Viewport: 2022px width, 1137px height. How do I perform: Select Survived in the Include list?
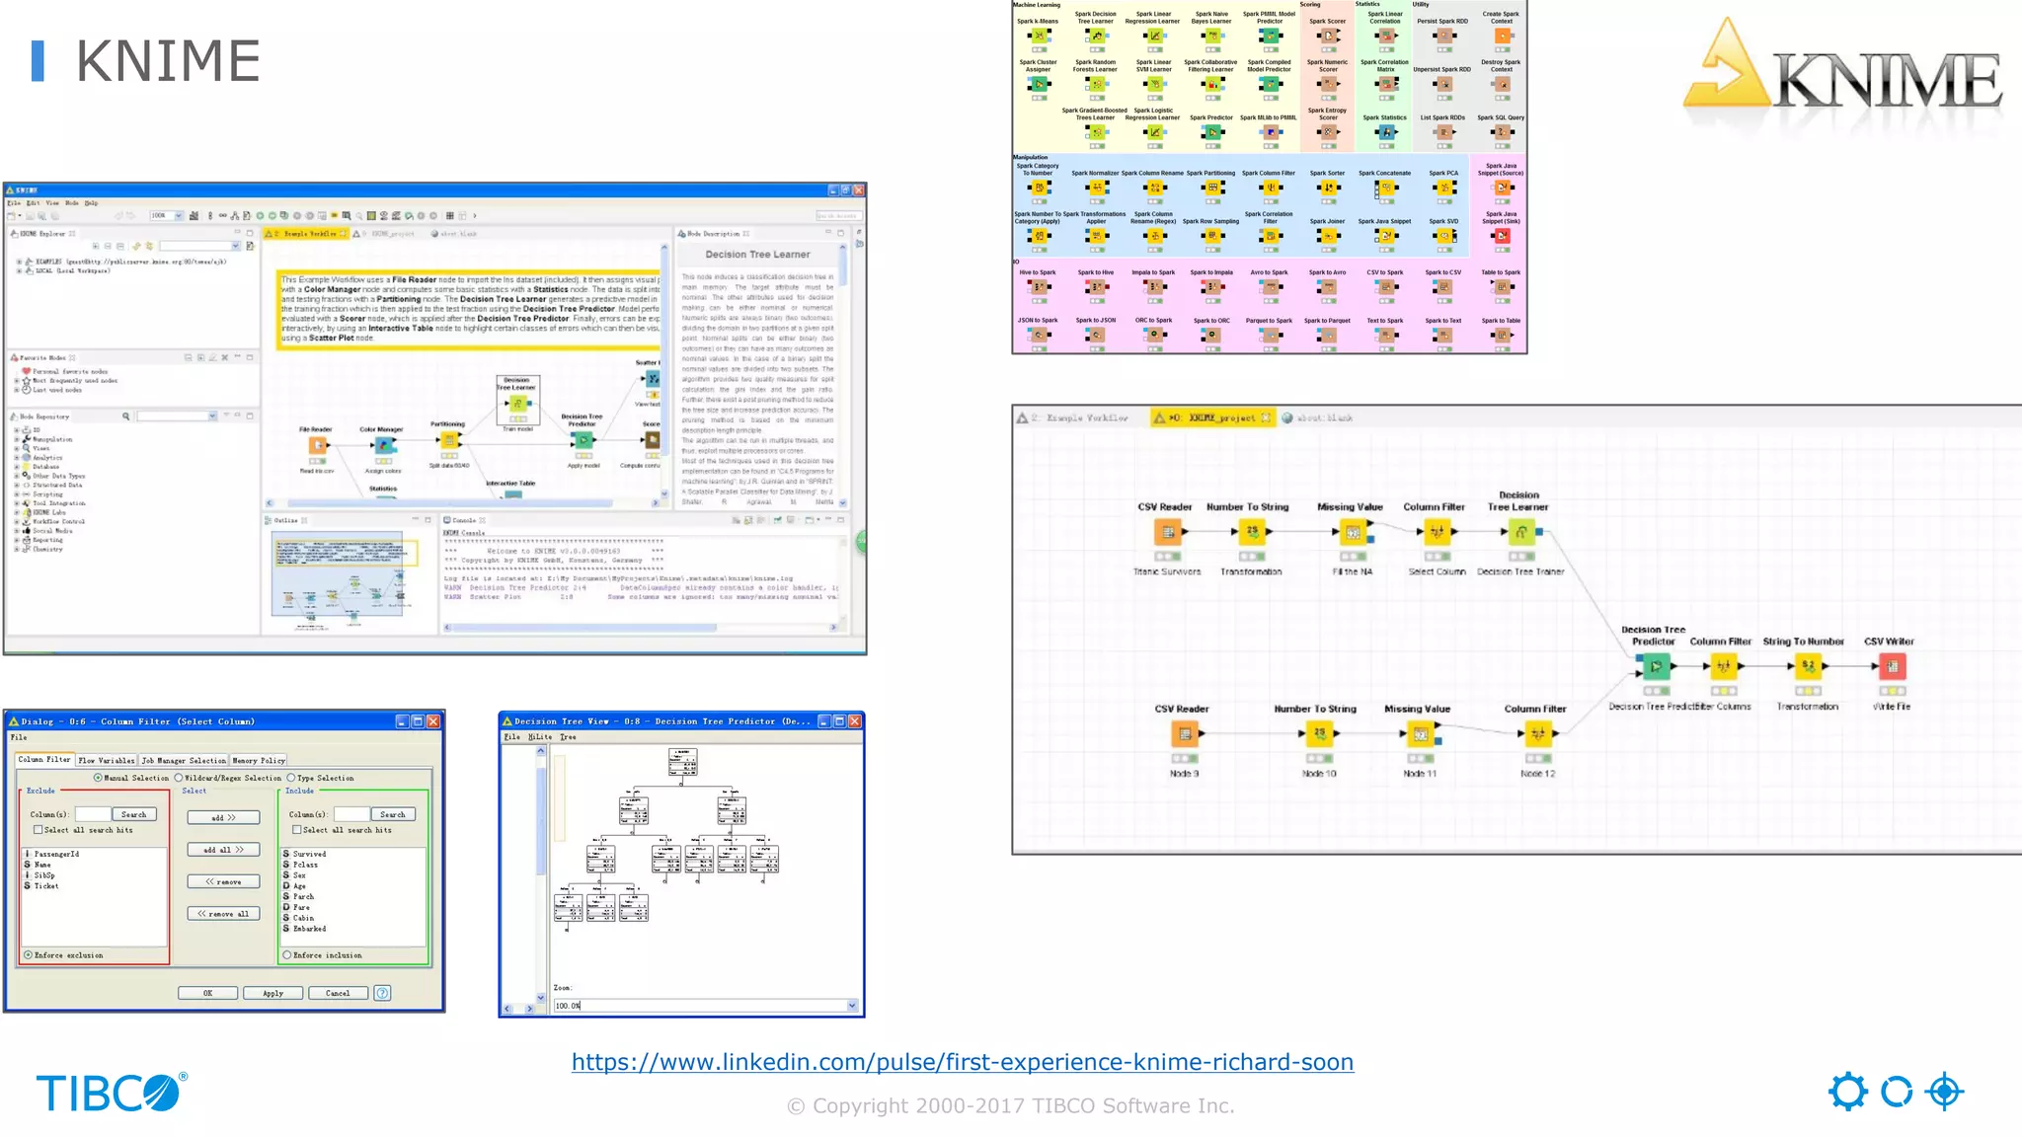pyautogui.click(x=309, y=854)
